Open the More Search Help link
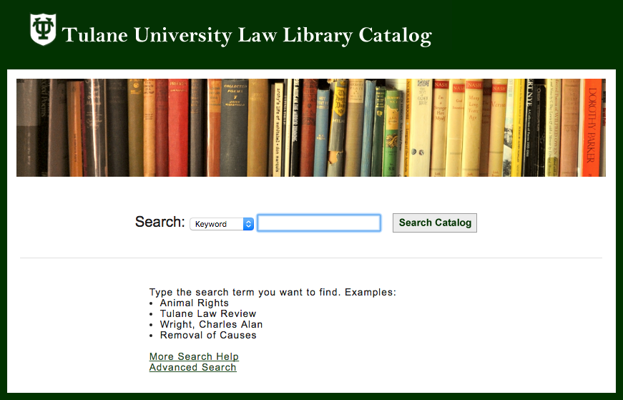 coord(194,356)
